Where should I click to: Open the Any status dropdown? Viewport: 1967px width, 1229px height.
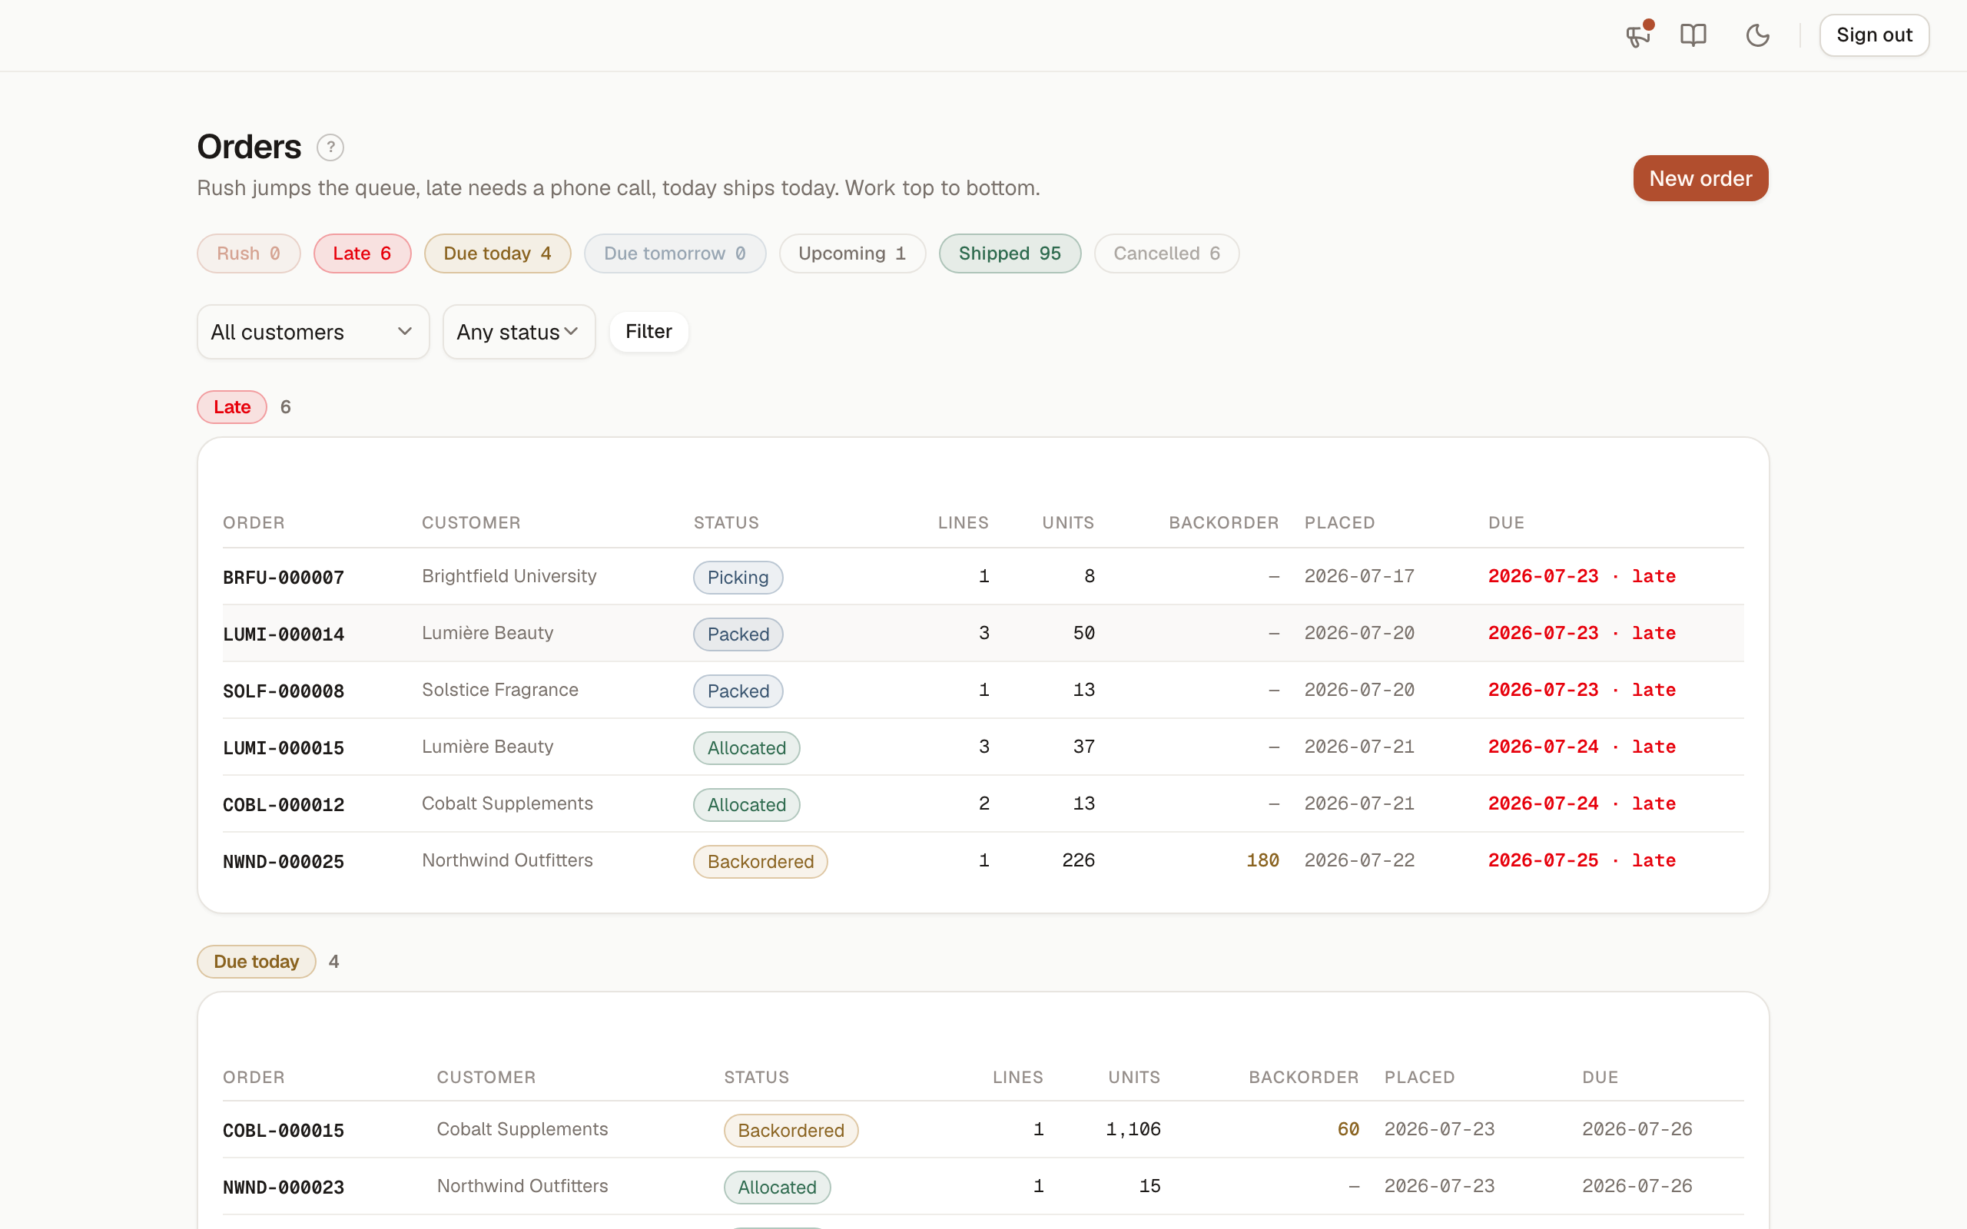(519, 332)
